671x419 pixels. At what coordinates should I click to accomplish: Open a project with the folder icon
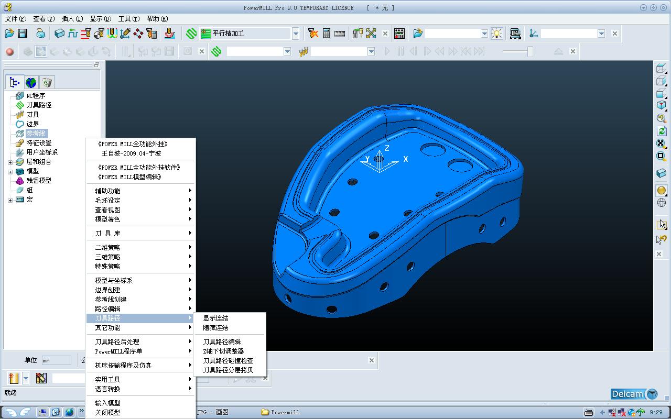[x=9, y=34]
